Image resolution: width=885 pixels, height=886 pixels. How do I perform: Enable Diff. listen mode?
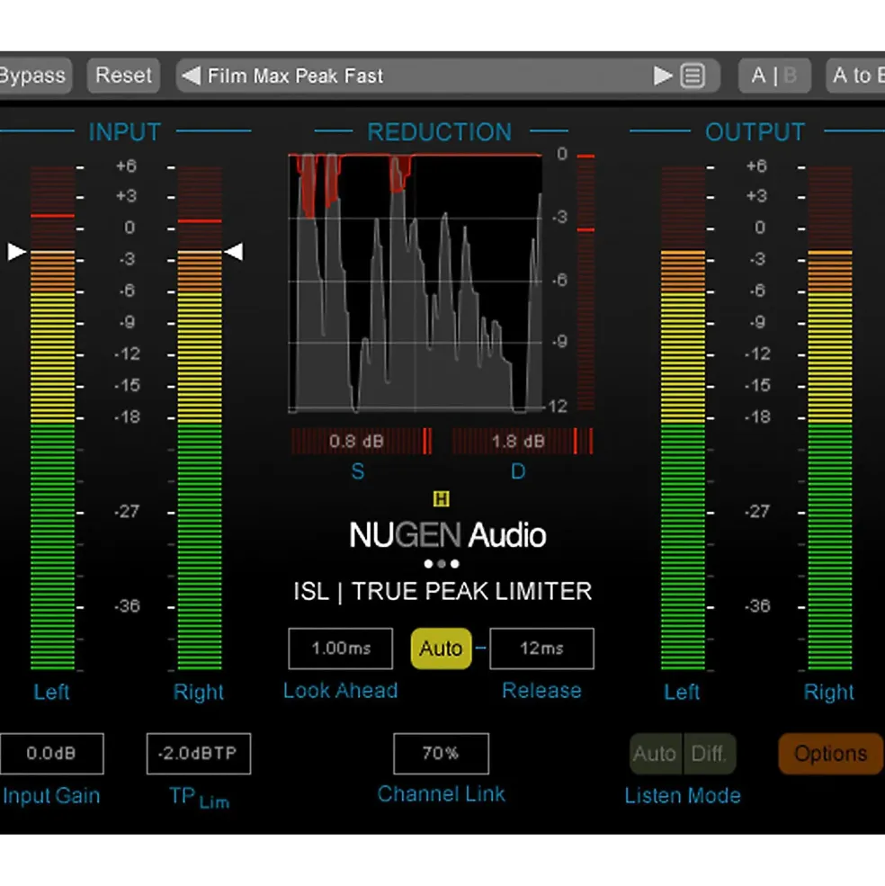pos(710,753)
